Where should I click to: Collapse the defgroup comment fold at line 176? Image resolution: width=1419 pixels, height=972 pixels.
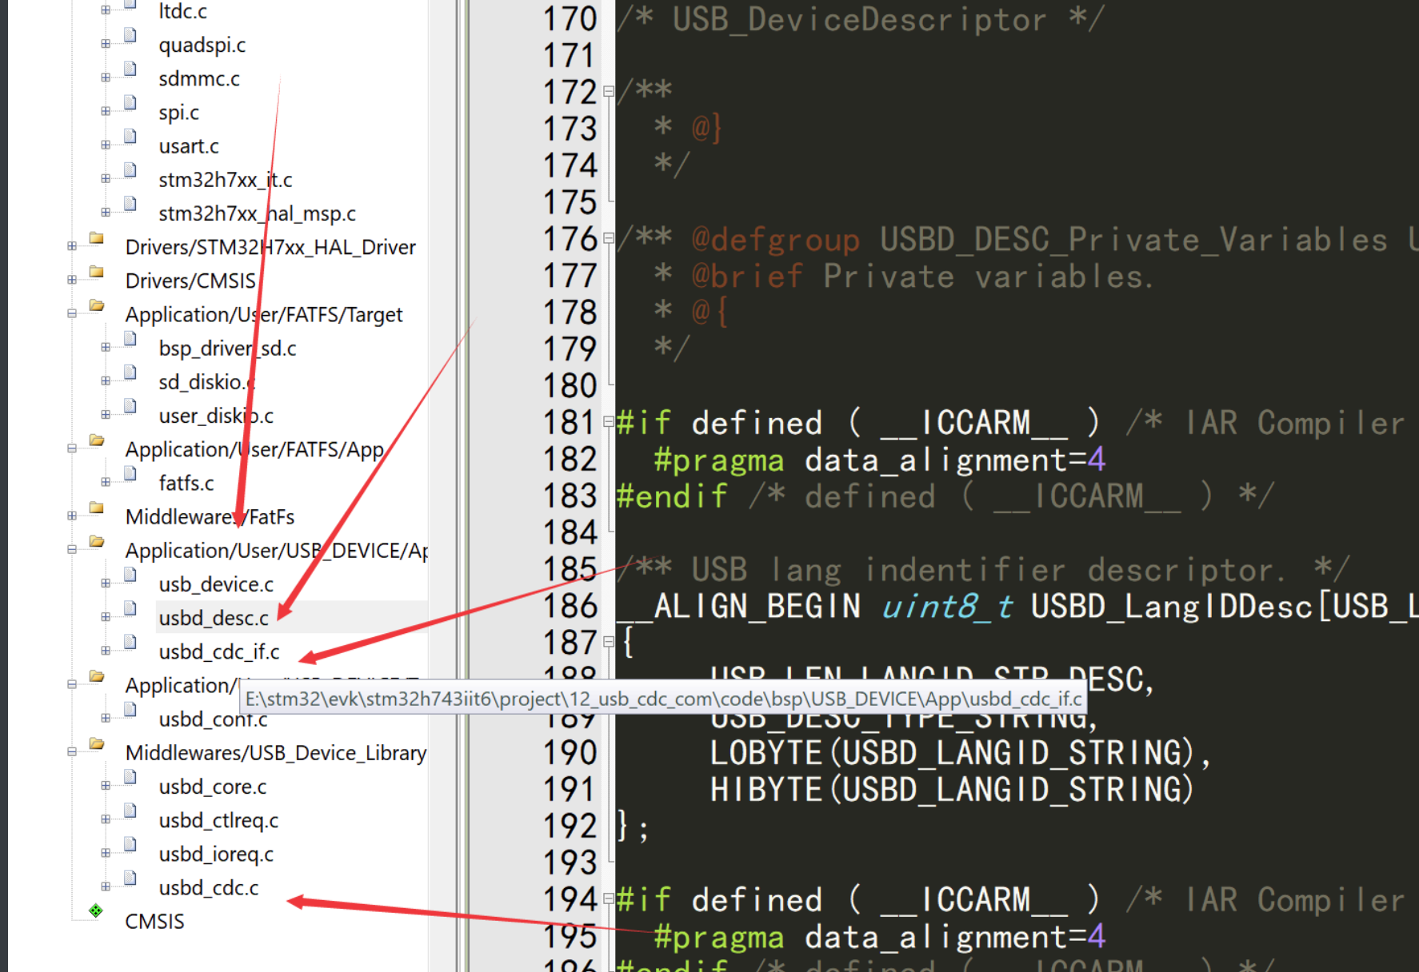pyautogui.click(x=607, y=238)
